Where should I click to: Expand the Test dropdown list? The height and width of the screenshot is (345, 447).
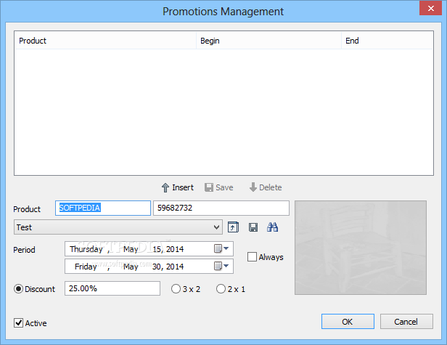pos(217,227)
